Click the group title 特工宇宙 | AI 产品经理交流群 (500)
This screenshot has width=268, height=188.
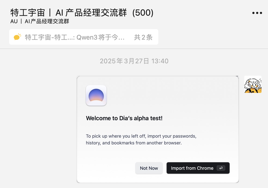pos(82,13)
